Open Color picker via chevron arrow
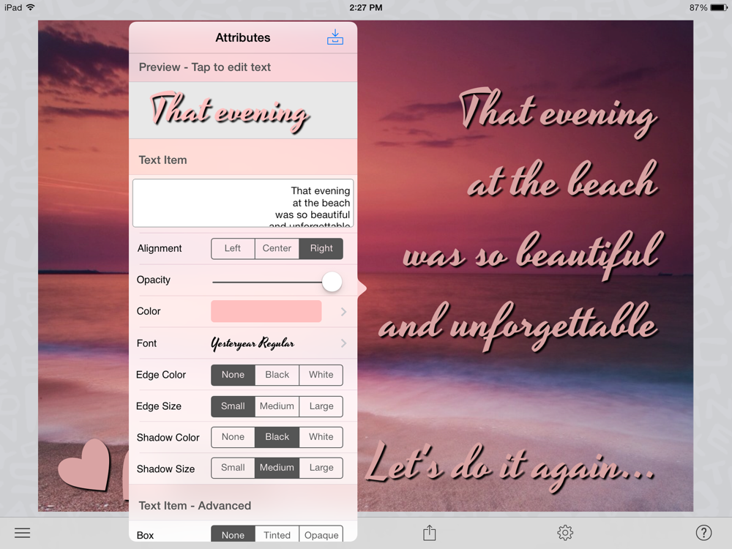Screen dimensions: 732x549 click(343, 311)
